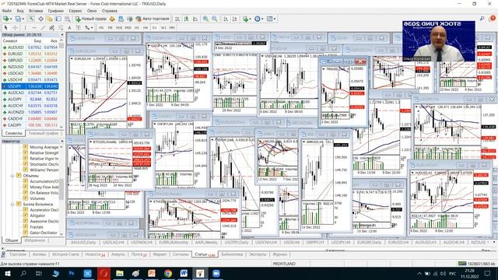
Task: Select Fractals indicator in Navigator
Action: click(x=37, y=227)
